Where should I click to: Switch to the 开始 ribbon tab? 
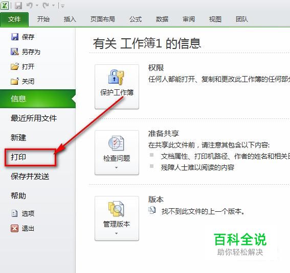pos(43,19)
